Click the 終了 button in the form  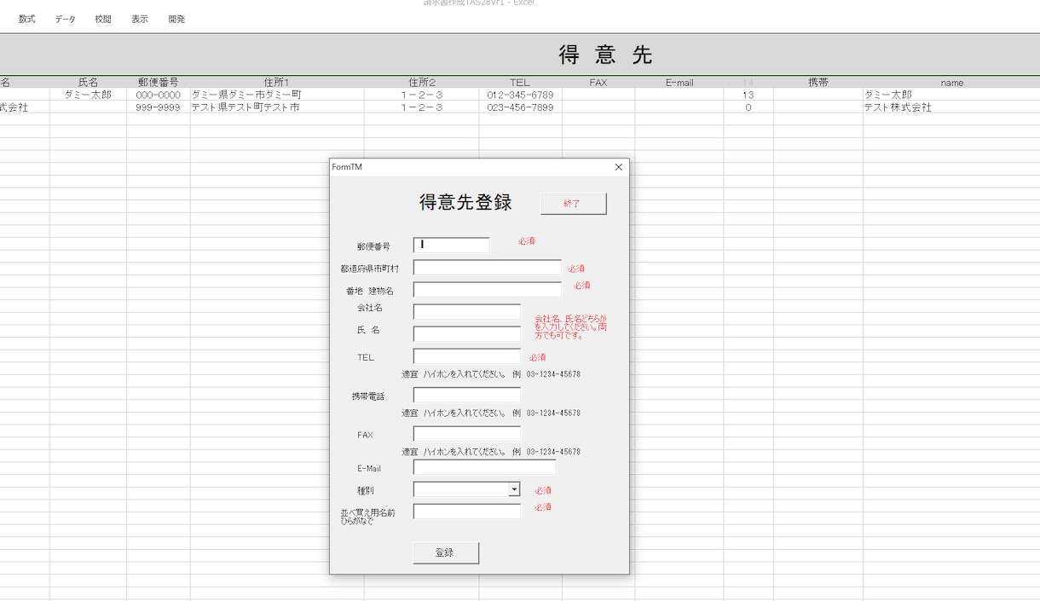point(573,204)
